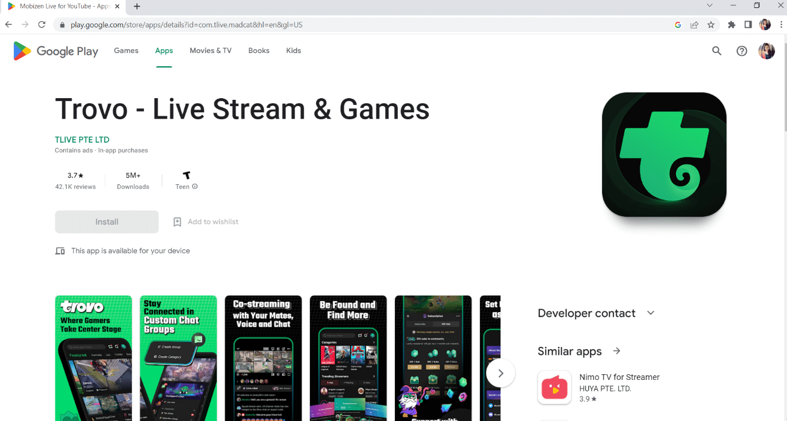Click 'Contains ads · In-app purchases' text
Screen dimensions: 787x421
[x=102, y=151]
